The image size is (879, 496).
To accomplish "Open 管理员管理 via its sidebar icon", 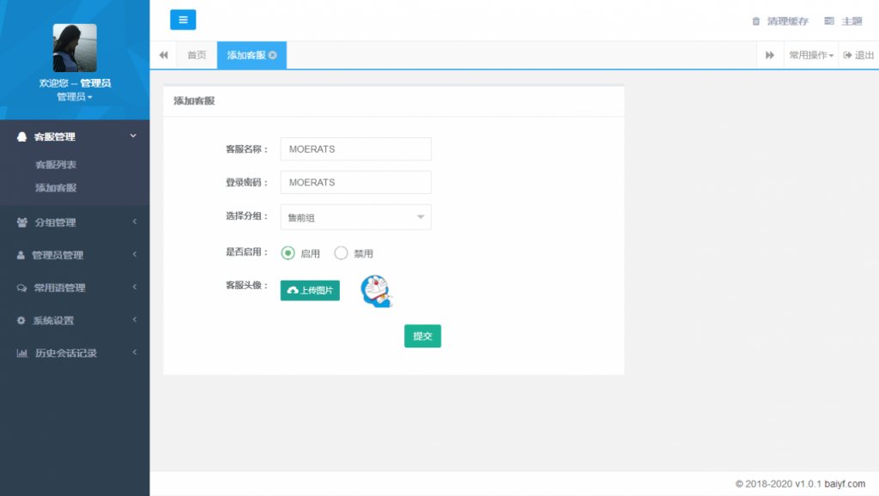I will [x=21, y=255].
